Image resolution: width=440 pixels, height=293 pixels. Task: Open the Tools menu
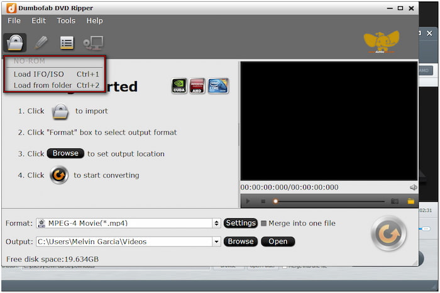click(x=66, y=21)
